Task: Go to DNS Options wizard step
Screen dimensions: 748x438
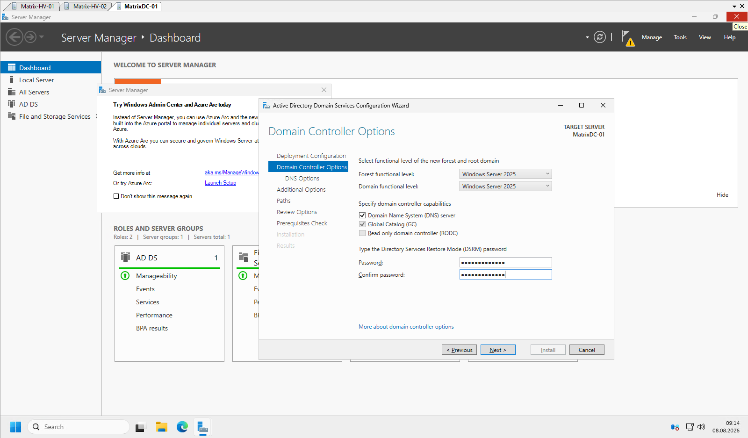Action: pos(302,178)
